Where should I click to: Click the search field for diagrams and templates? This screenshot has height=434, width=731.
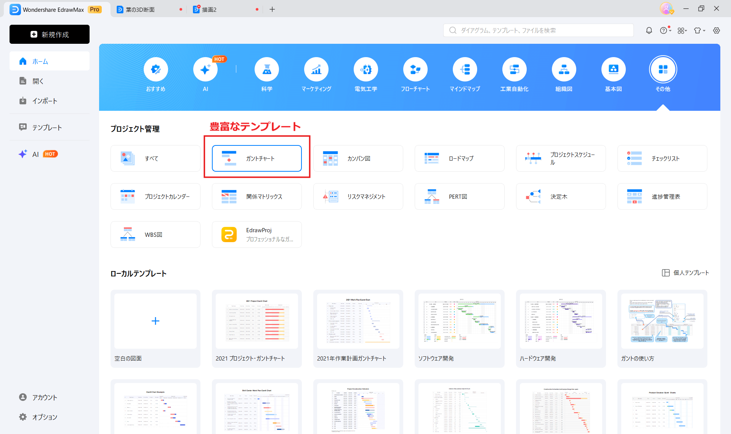pos(538,30)
